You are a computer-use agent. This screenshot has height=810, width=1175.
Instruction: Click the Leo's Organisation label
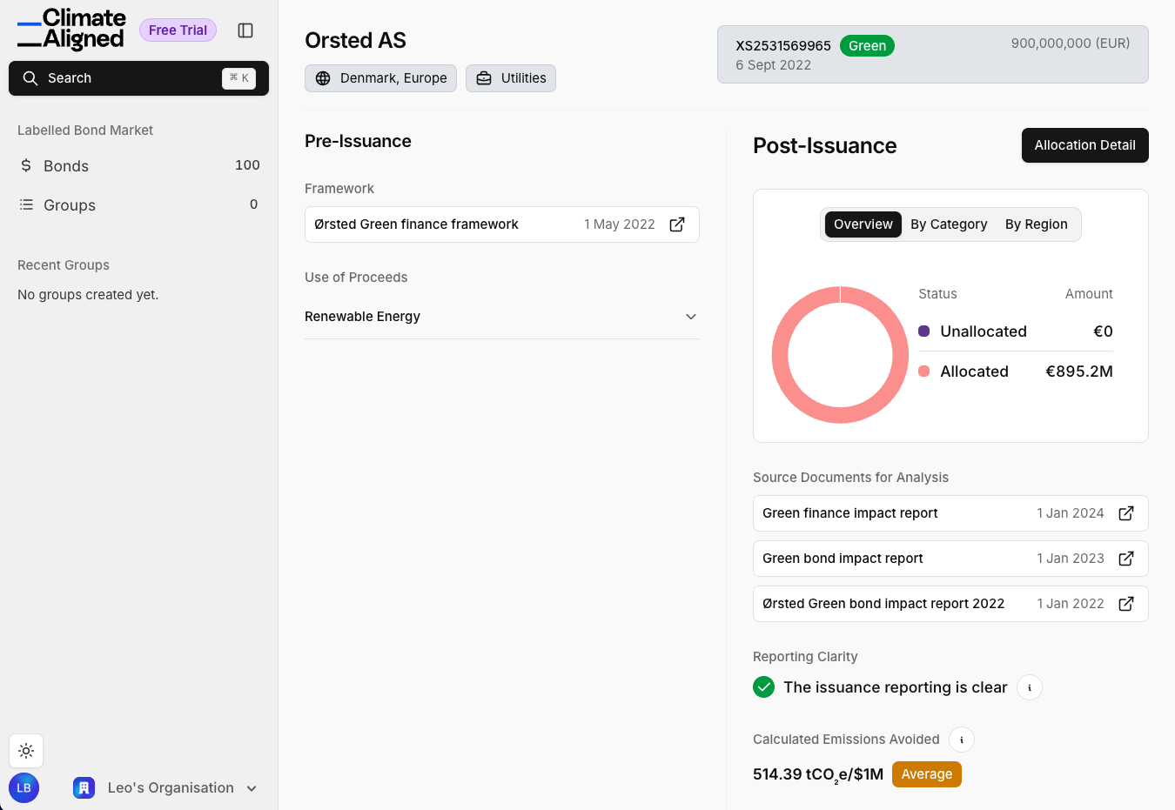171,788
